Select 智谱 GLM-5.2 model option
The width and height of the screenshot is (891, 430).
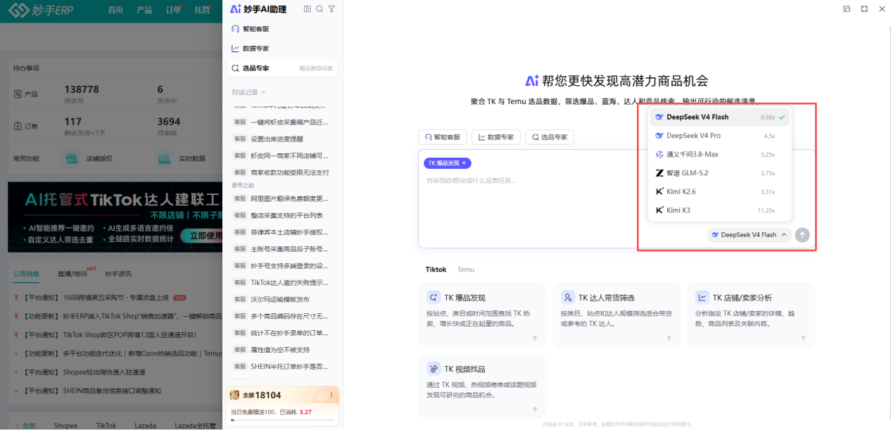pyautogui.click(x=720, y=173)
